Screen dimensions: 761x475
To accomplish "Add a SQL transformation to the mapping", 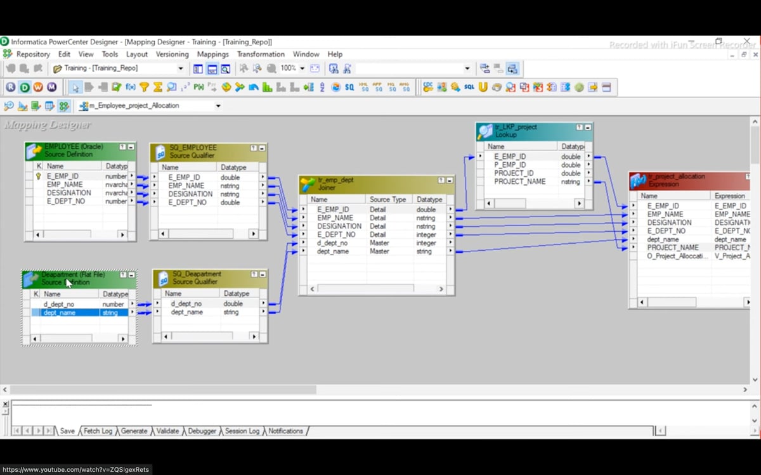I will click(x=469, y=87).
